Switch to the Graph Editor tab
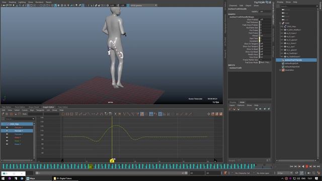Screen dimensions: 322x181 48,107
